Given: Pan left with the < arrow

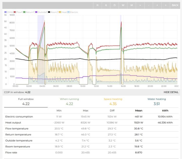Looking at the screenshot, I should click(157, 5).
